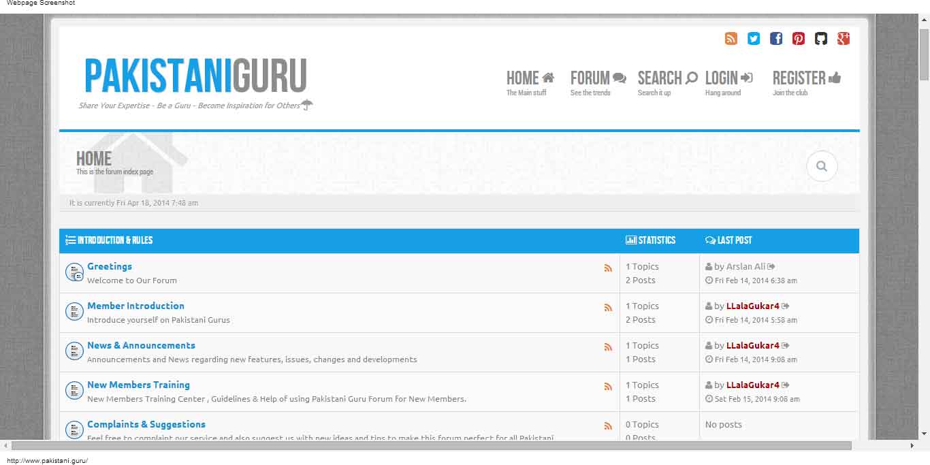
Task: Open the New Members Training forum
Action: (x=138, y=385)
